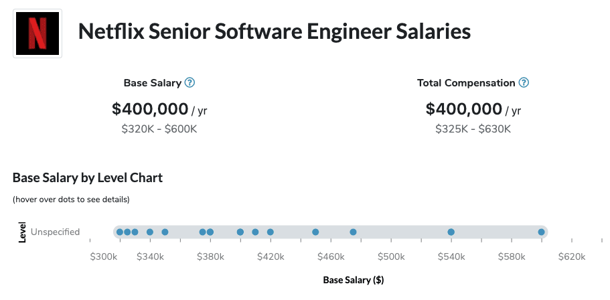
Task: Click the $400k median salary dot
Action: [240, 232]
